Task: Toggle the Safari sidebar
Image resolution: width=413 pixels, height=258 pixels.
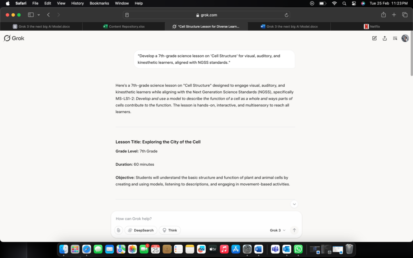Action: coord(31,15)
